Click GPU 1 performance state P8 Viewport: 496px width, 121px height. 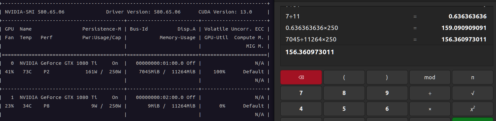pos(47,106)
